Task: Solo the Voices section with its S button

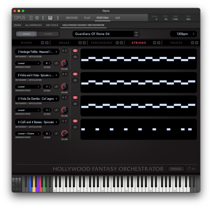Action: coord(197,43)
